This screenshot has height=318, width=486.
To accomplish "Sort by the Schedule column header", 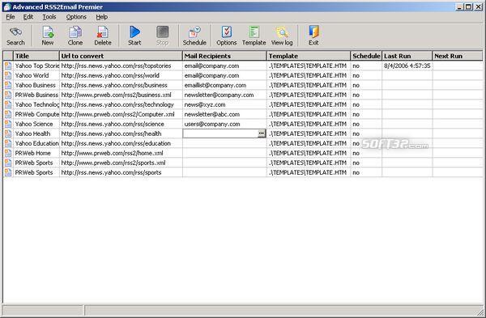I will pos(366,56).
